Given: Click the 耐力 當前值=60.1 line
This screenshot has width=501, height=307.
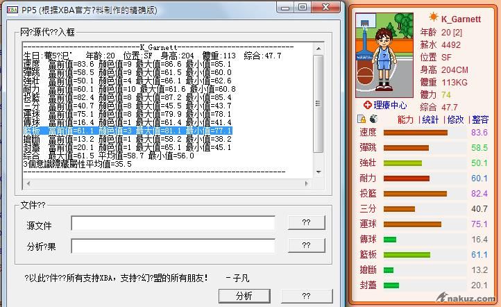Looking at the screenshot, I should coord(129,89).
